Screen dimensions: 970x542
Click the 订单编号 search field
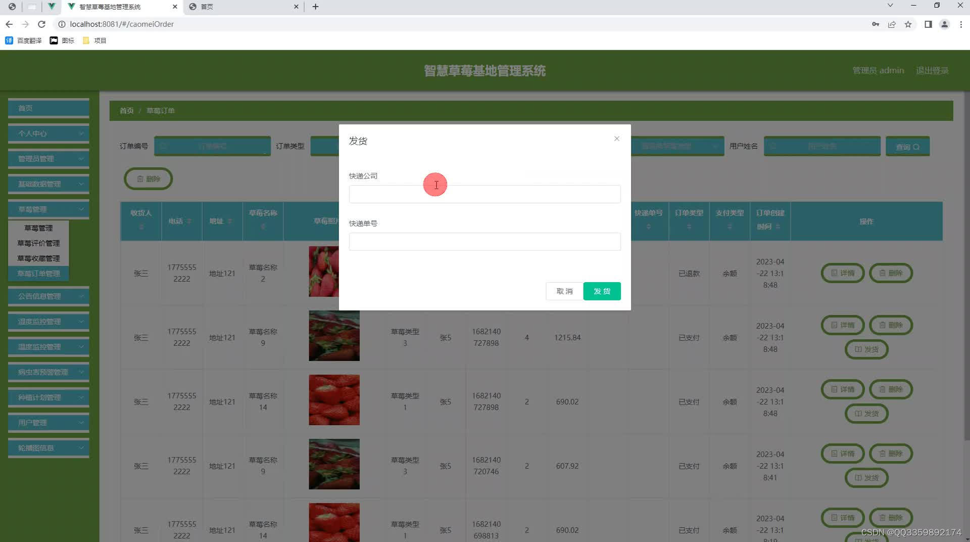212,146
